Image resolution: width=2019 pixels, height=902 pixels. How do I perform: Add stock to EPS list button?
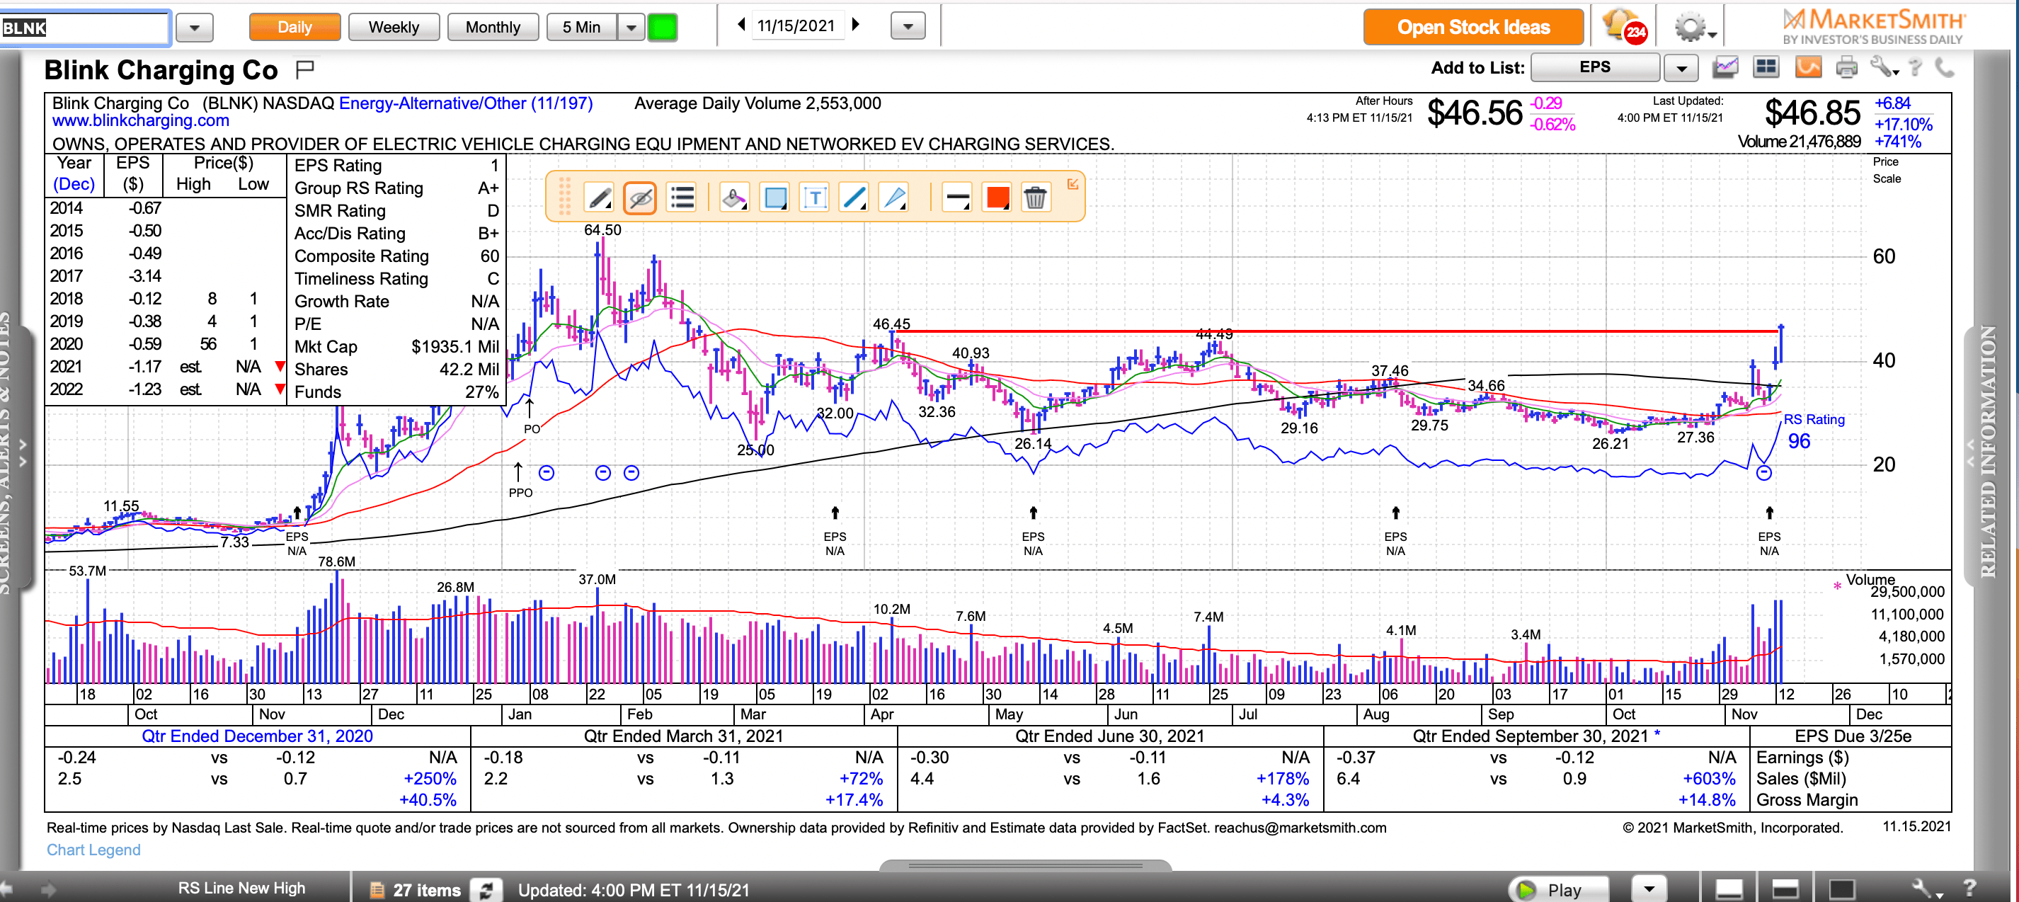coord(1594,67)
